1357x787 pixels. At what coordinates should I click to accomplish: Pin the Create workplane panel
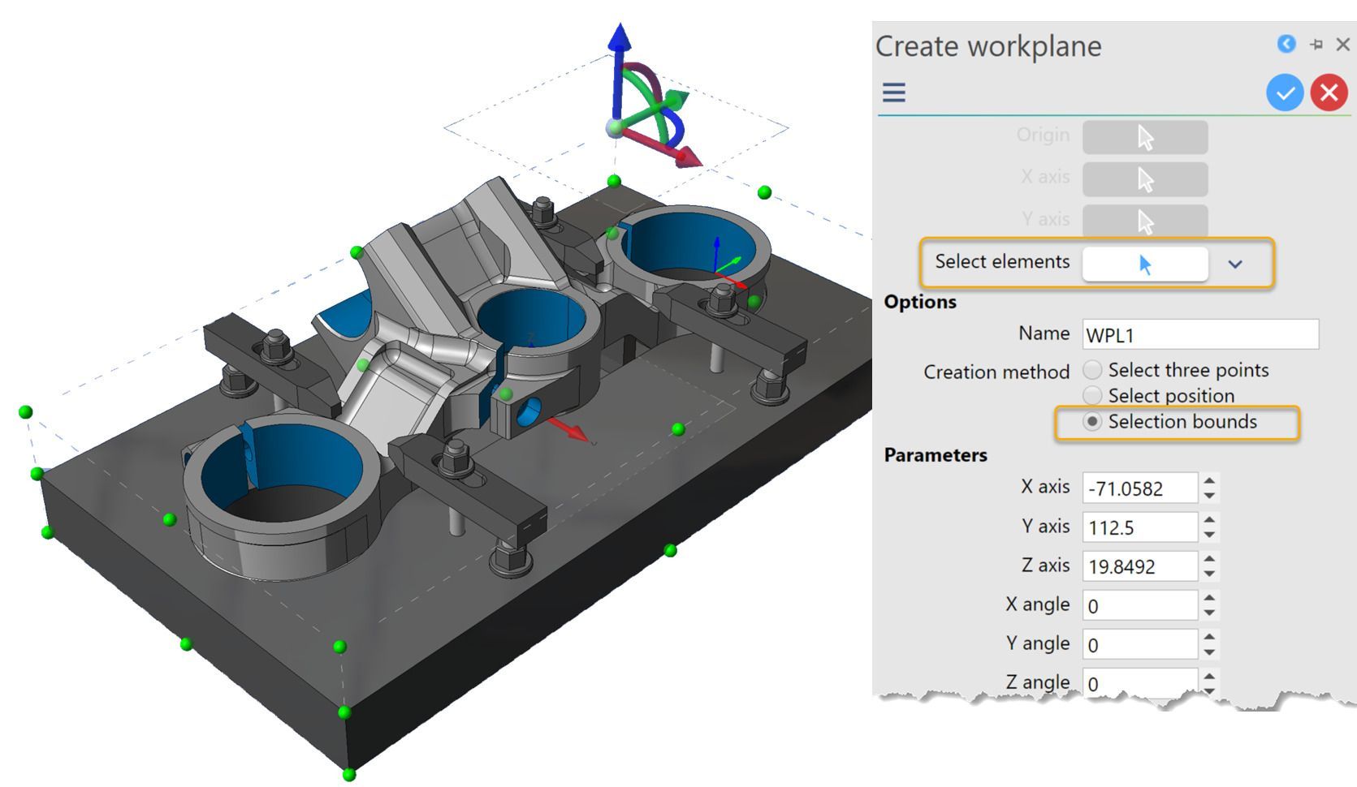(1316, 45)
